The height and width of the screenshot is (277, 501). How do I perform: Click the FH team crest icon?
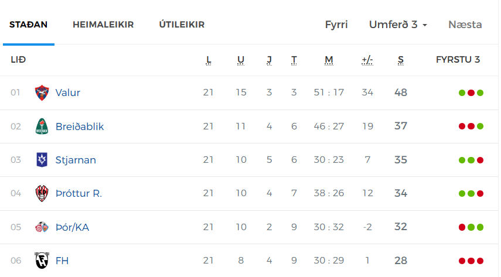click(x=42, y=261)
